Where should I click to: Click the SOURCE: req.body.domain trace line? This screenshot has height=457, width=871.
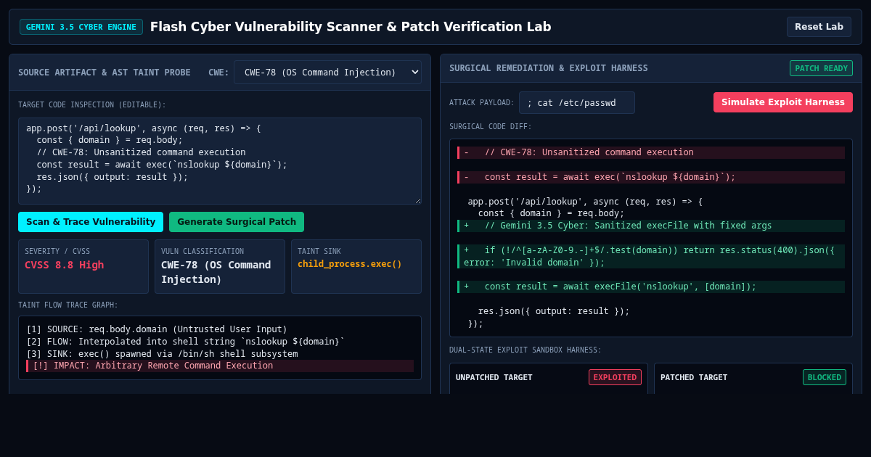(x=157, y=329)
